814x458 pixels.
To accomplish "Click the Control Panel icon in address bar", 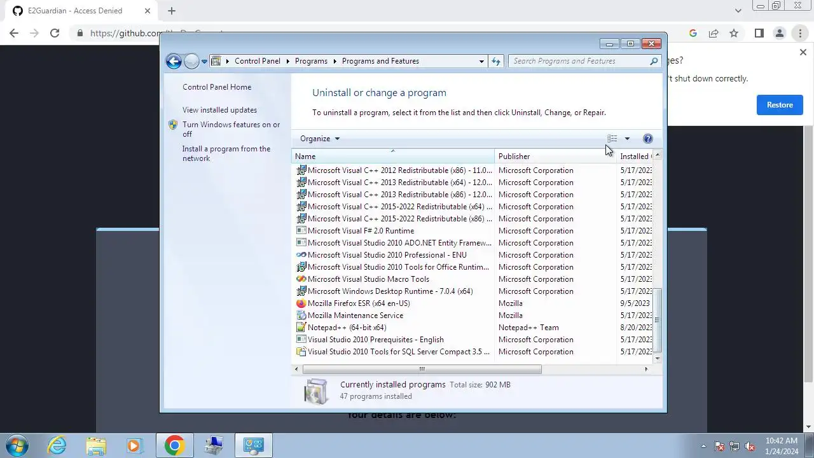I will click(x=216, y=61).
